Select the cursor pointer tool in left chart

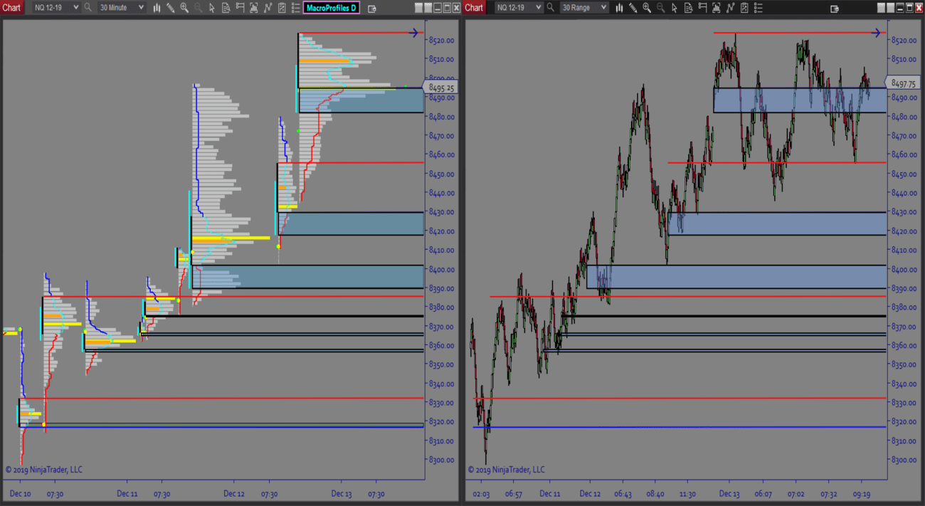coord(212,8)
